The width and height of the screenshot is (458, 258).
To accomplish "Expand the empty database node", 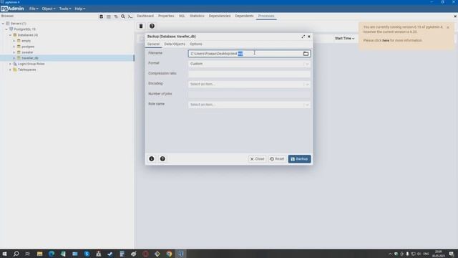I will [14, 41].
